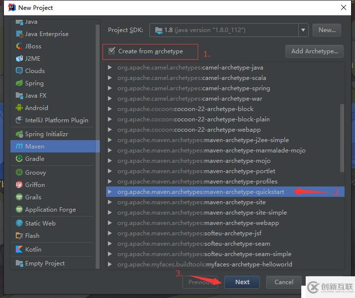Select maven-archetype-mojo row
The height and width of the screenshot is (298, 355).
tap(225, 161)
